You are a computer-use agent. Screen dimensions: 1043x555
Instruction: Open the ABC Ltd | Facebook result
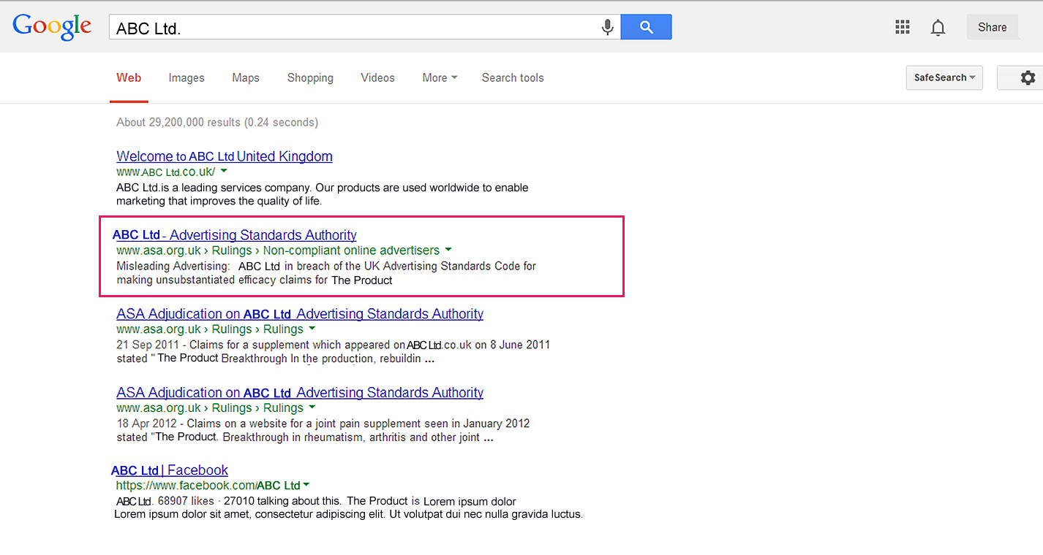point(170,470)
